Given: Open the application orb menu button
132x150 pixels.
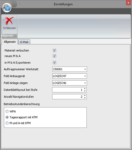Looking at the screenshot, I should (7, 8).
